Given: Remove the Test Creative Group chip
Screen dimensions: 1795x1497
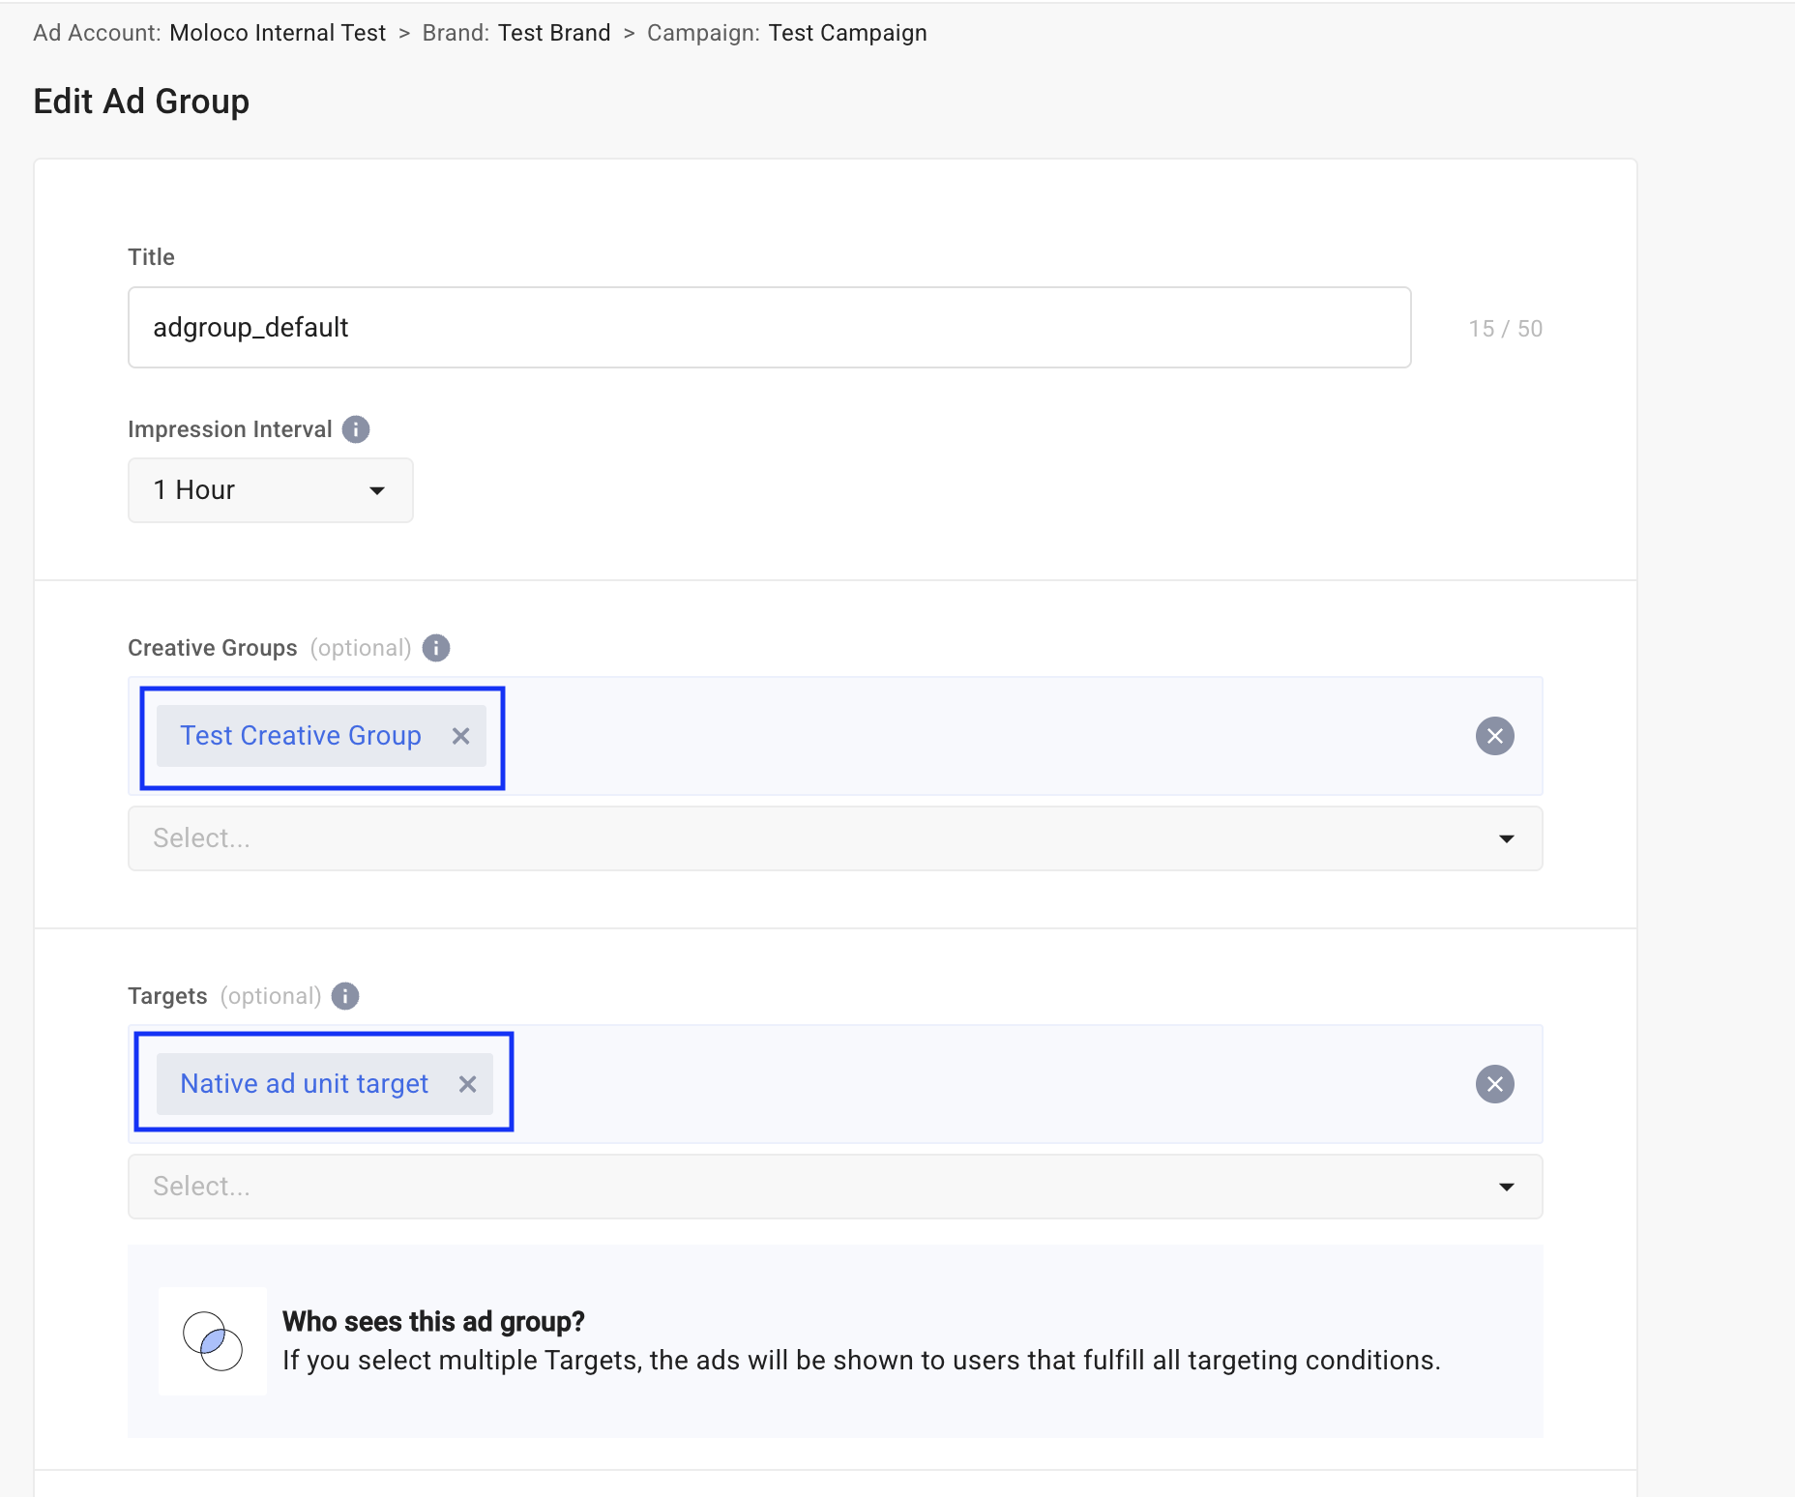Looking at the screenshot, I should (461, 737).
